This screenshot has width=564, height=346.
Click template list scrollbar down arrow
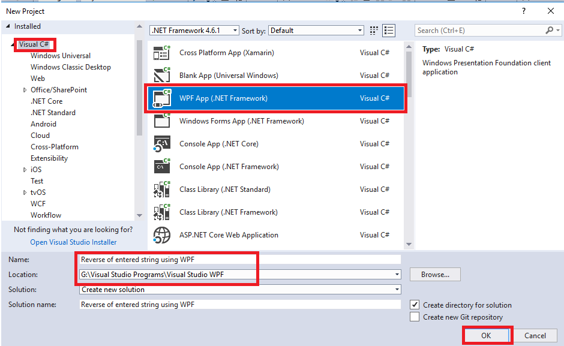[409, 244]
